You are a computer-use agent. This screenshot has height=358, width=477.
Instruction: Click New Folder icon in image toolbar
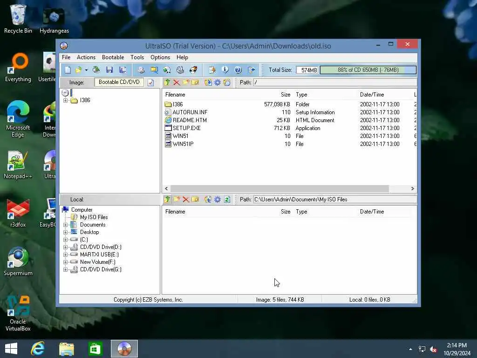click(x=186, y=83)
